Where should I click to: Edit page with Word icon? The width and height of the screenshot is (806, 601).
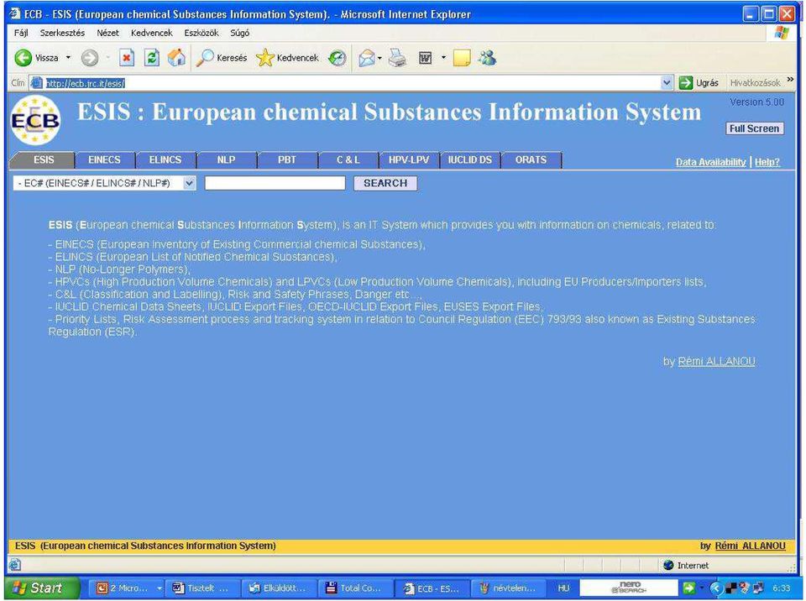point(426,58)
